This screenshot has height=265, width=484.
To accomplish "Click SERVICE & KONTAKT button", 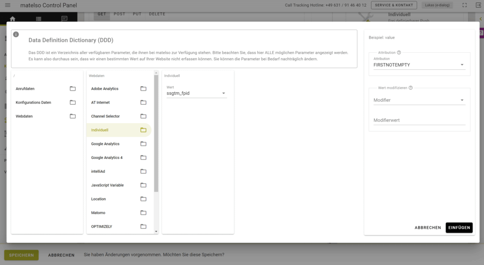I will 394,5.
